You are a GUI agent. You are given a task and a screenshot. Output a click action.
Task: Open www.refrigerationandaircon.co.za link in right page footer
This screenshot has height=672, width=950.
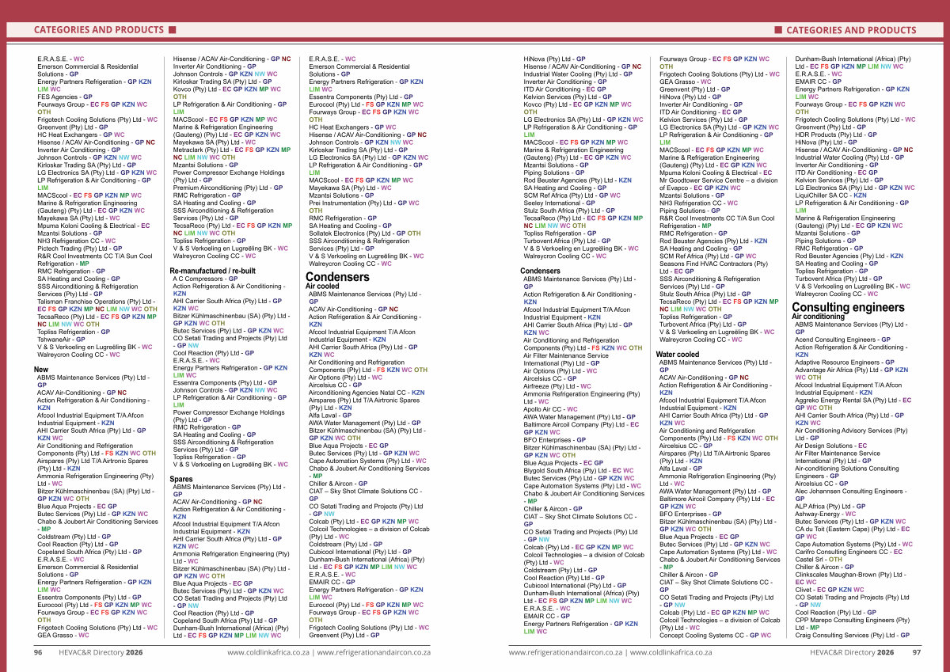click(x=565, y=653)
